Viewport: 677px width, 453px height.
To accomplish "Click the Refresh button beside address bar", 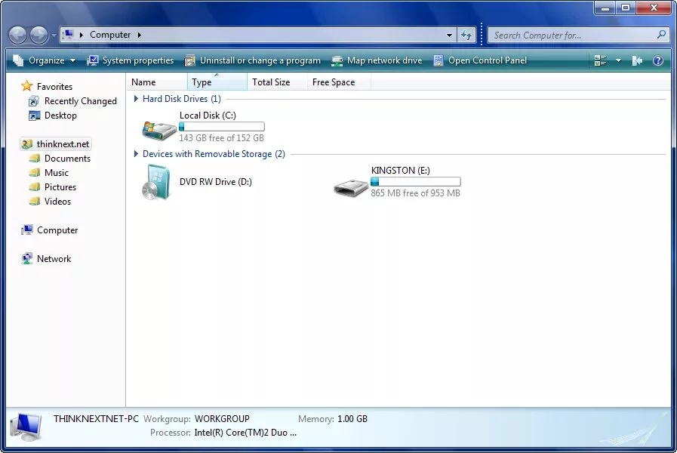I will pos(466,35).
